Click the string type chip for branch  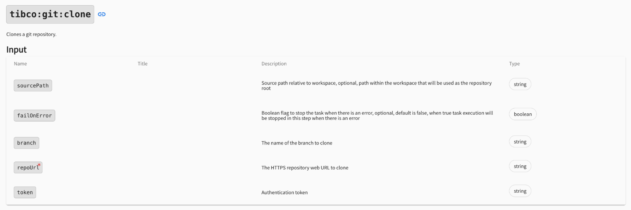coord(520,142)
